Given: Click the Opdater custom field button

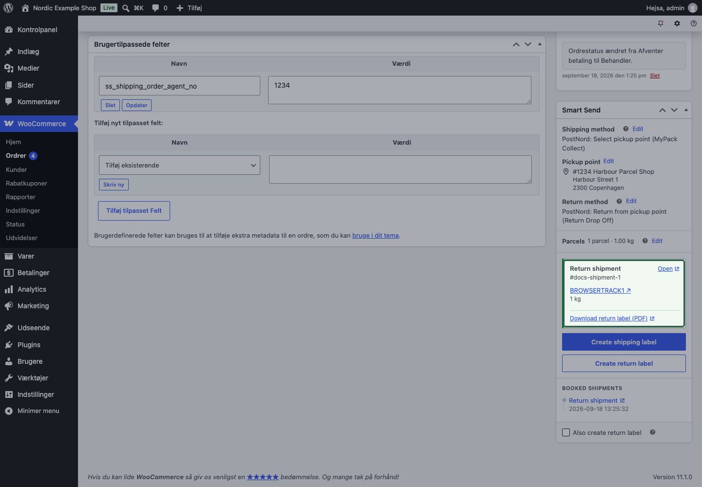Looking at the screenshot, I should click(x=136, y=105).
